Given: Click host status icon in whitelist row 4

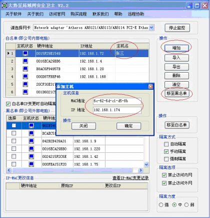Looking at the screenshot, I should [25, 77].
